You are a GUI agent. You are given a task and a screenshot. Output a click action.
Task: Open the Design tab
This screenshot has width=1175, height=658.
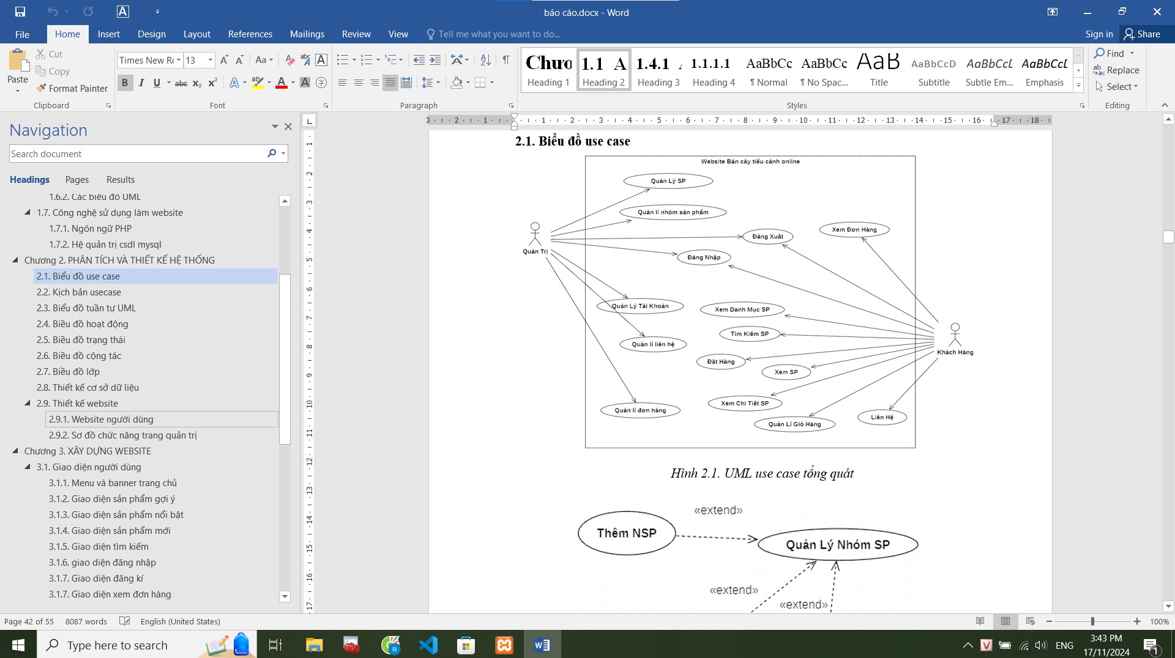tap(151, 34)
